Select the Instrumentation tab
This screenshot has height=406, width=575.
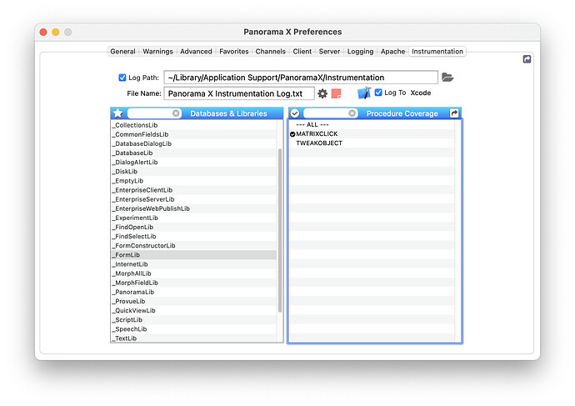click(x=437, y=52)
